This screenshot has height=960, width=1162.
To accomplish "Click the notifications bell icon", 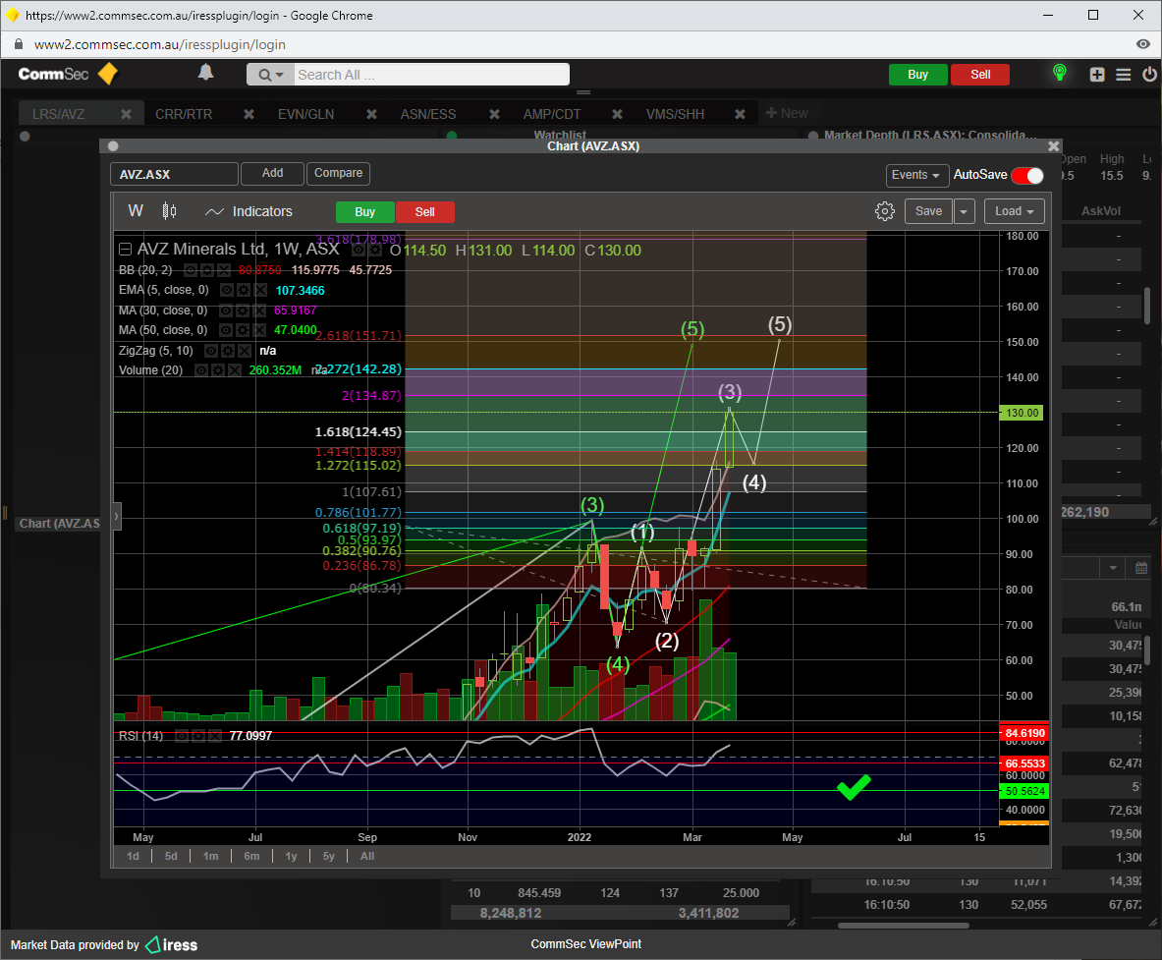I will click(x=205, y=73).
